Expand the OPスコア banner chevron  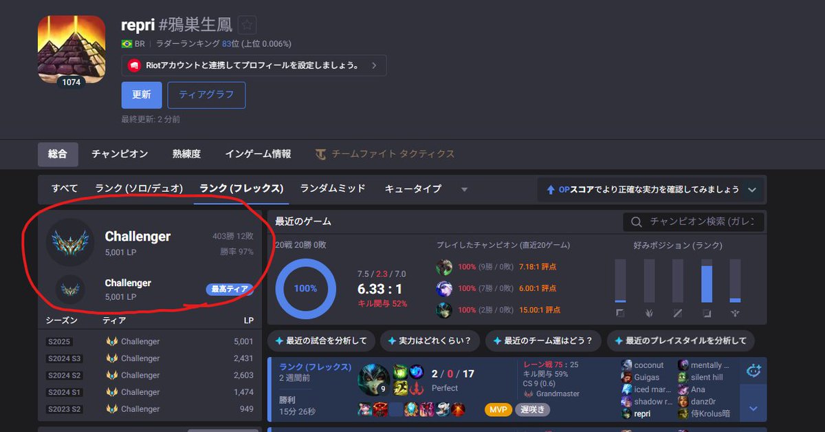pyautogui.click(x=752, y=189)
